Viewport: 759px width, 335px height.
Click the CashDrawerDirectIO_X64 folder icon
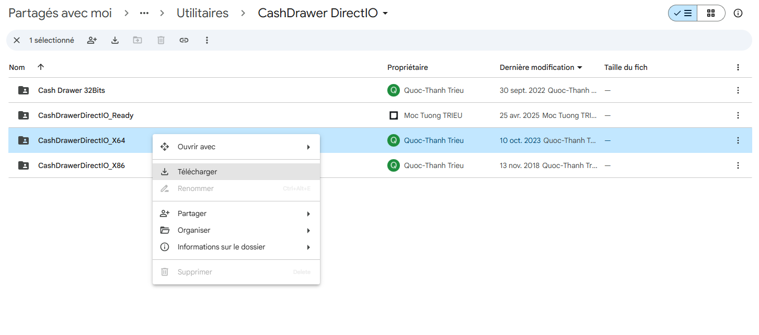click(x=24, y=140)
